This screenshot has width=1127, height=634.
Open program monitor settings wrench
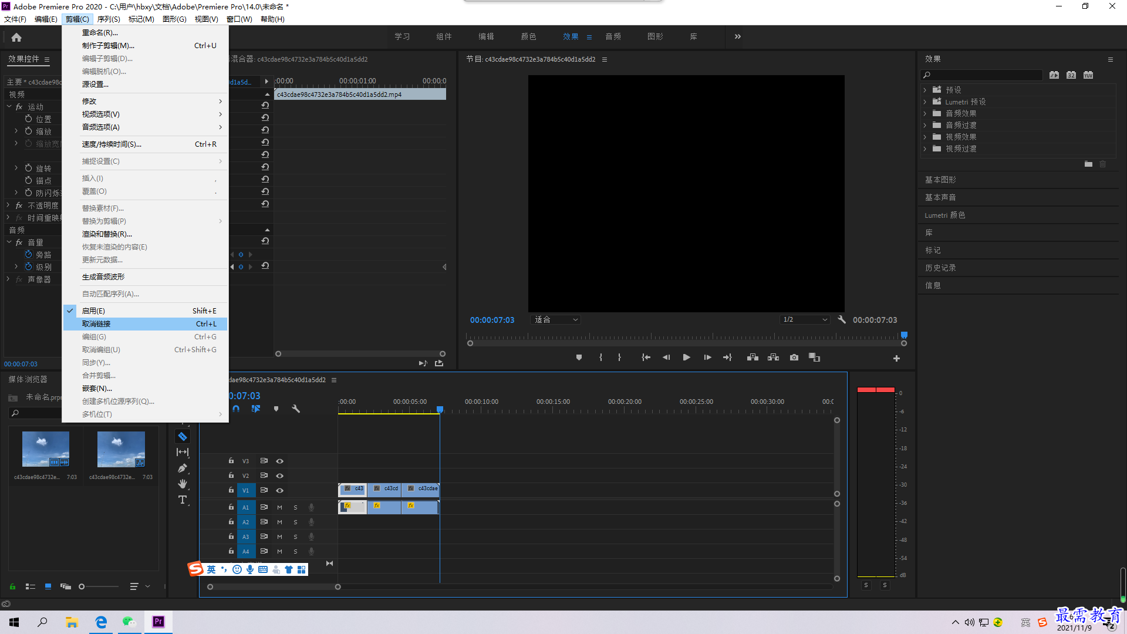coord(842,319)
